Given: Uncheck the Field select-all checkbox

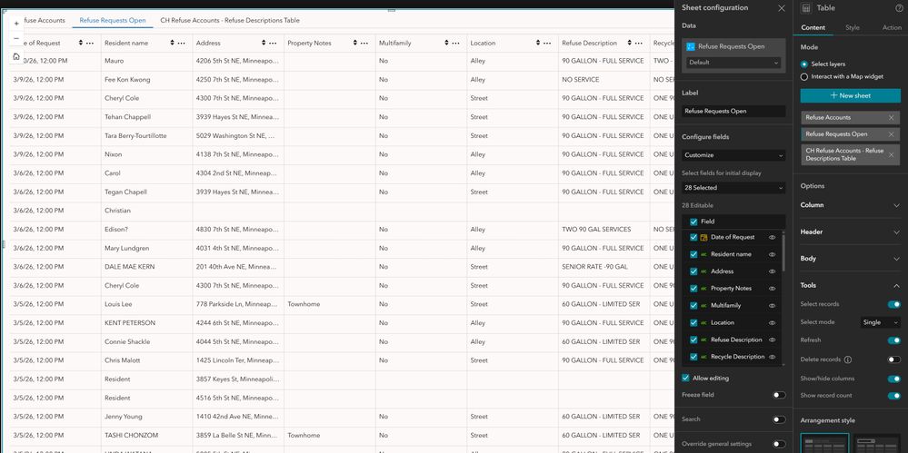Looking at the screenshot, I should pyautogui.click(x=693, y=222).
